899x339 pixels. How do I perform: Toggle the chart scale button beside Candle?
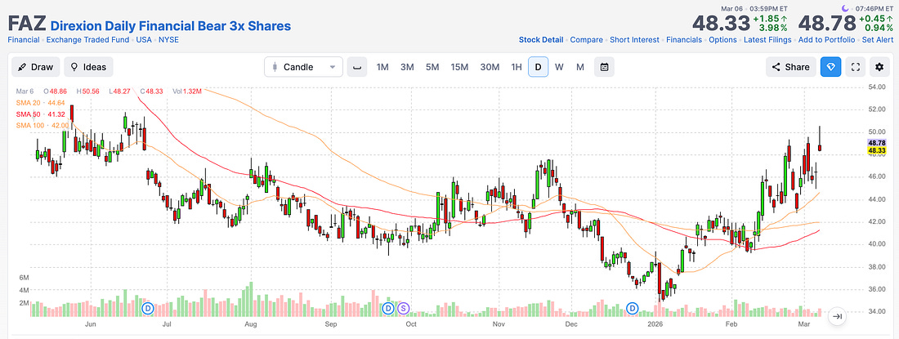point(357,67)
